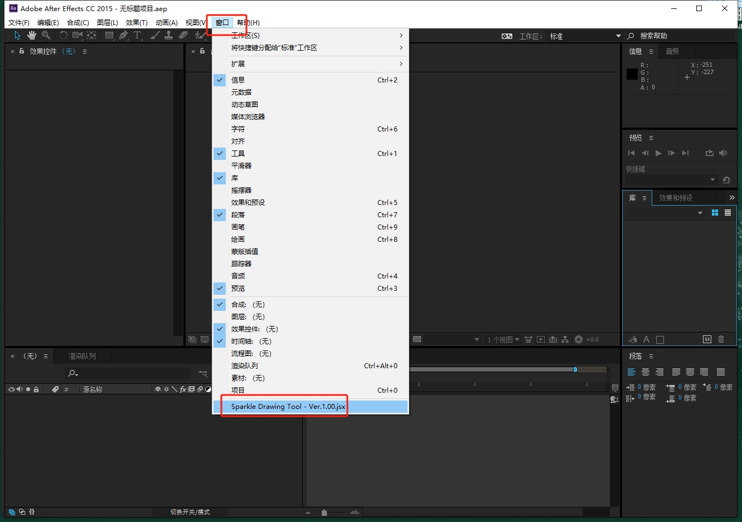This screenshot has height=522, width=742.
Task: Open the 信息 panel menu
Action: 651,51
